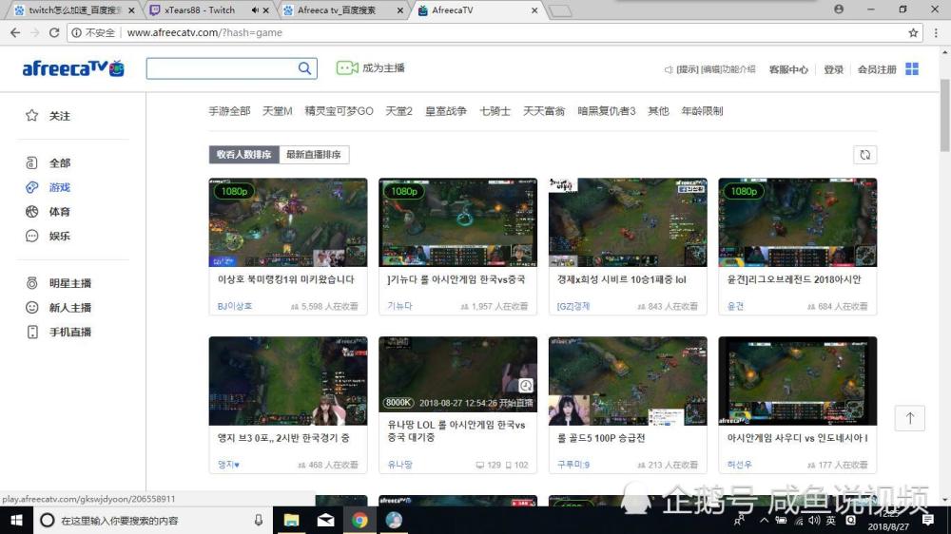Screen dimensions: 951x534
Task: Open the Chrome three-dot menu
Action: 936,32
